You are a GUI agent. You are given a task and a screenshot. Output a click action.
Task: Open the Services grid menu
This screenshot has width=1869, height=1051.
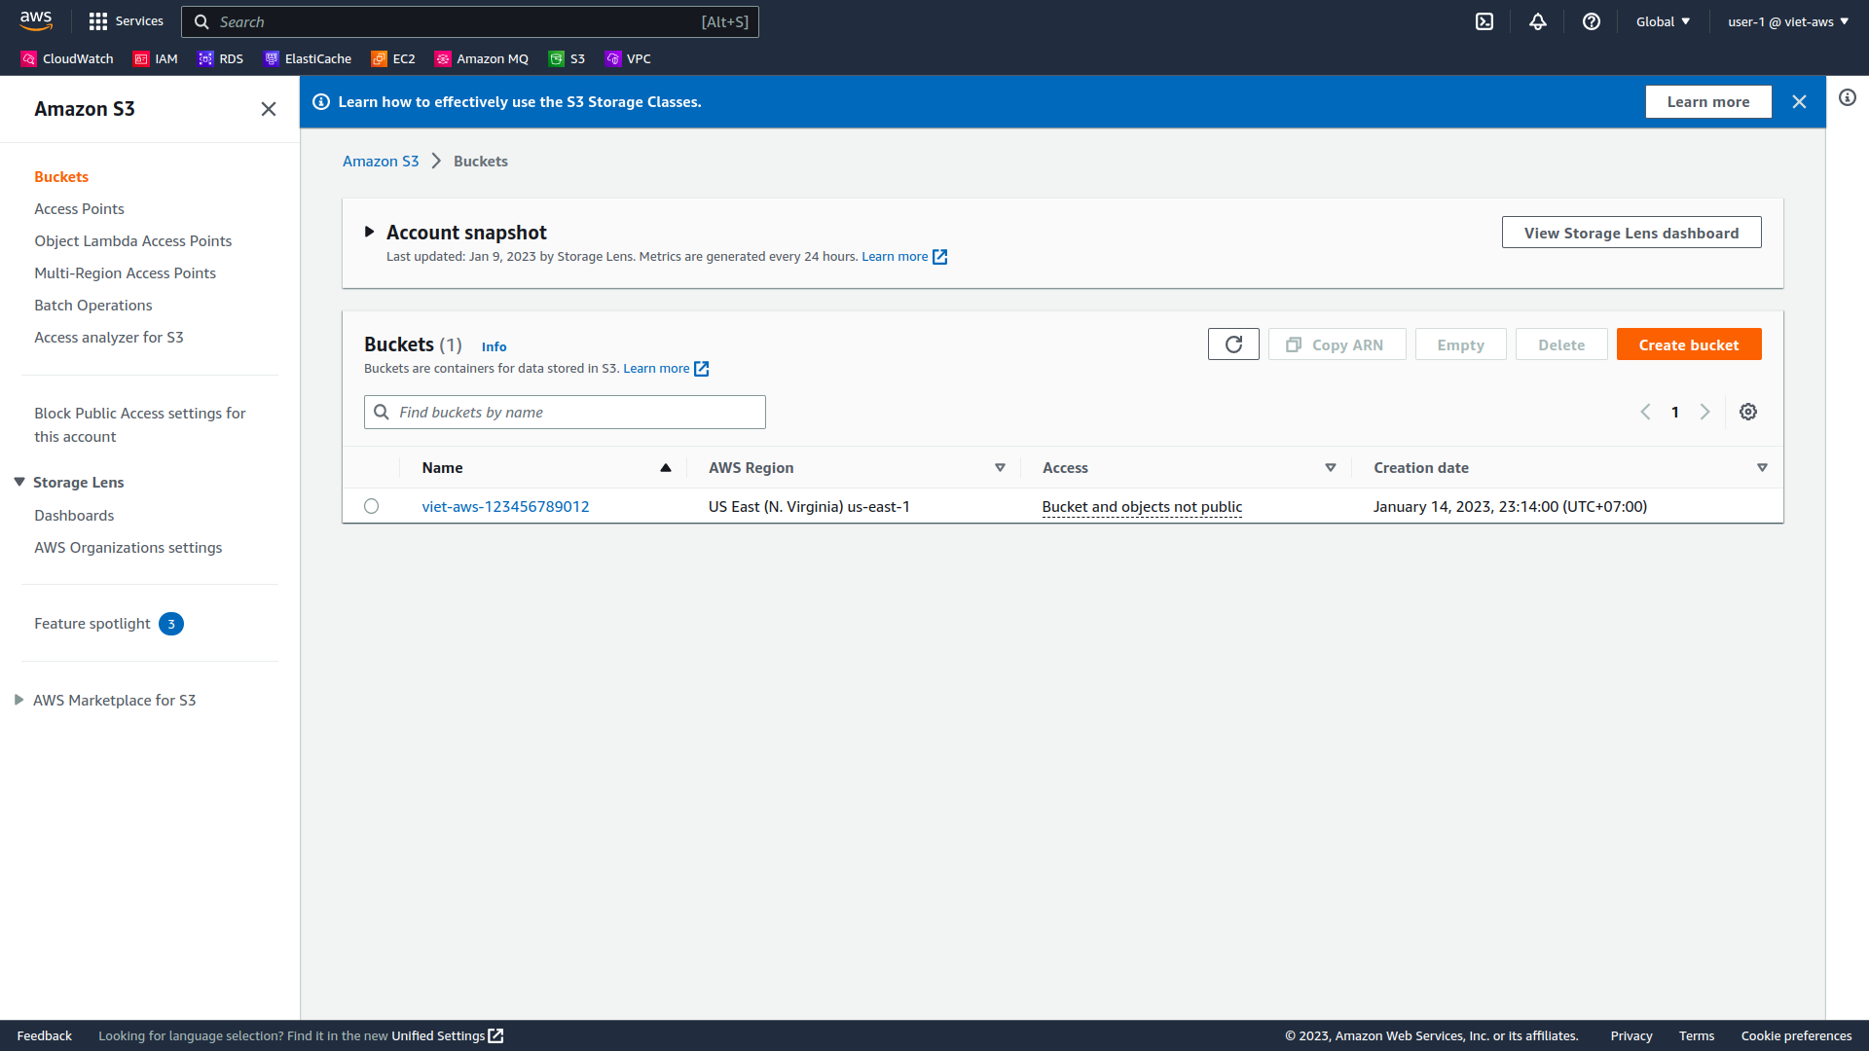coord(126,20)
